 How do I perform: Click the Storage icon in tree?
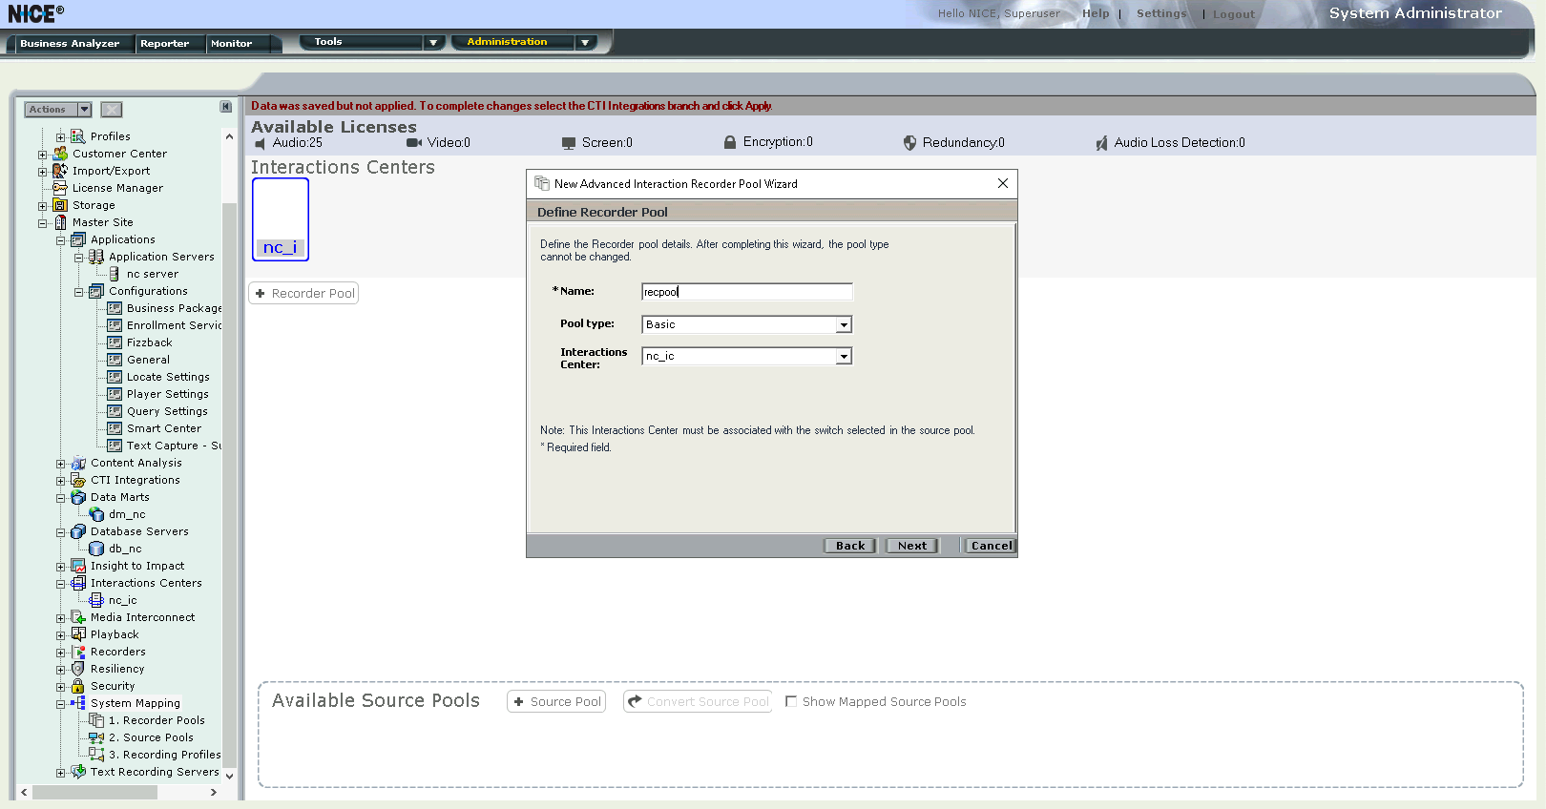click(x=60, y=205)
